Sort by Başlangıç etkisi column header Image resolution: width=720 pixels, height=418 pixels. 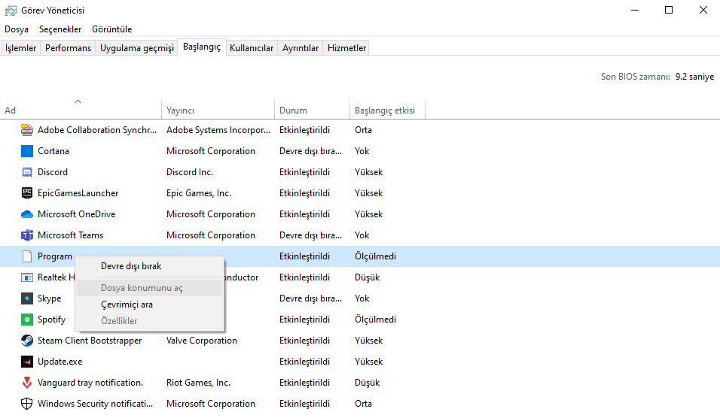pyautogui.click(x=384, y=111)
